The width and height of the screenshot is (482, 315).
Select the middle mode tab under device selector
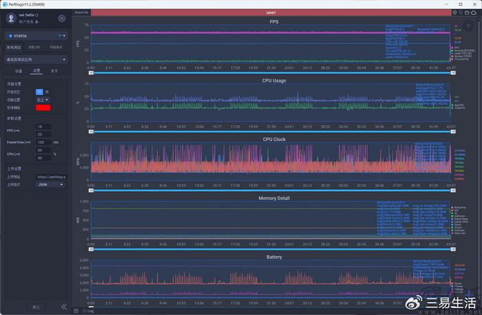34,47
